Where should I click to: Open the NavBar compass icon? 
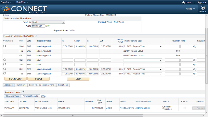click(202, 8)
